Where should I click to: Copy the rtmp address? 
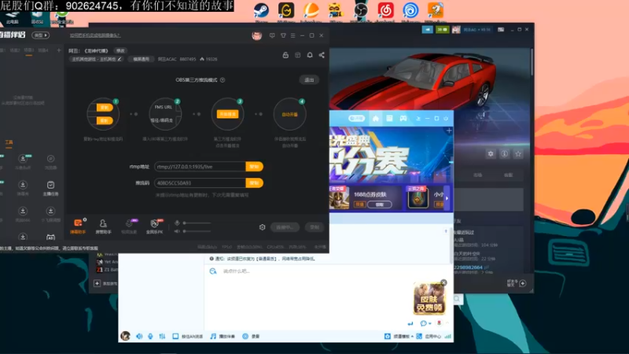click(254, 167)
